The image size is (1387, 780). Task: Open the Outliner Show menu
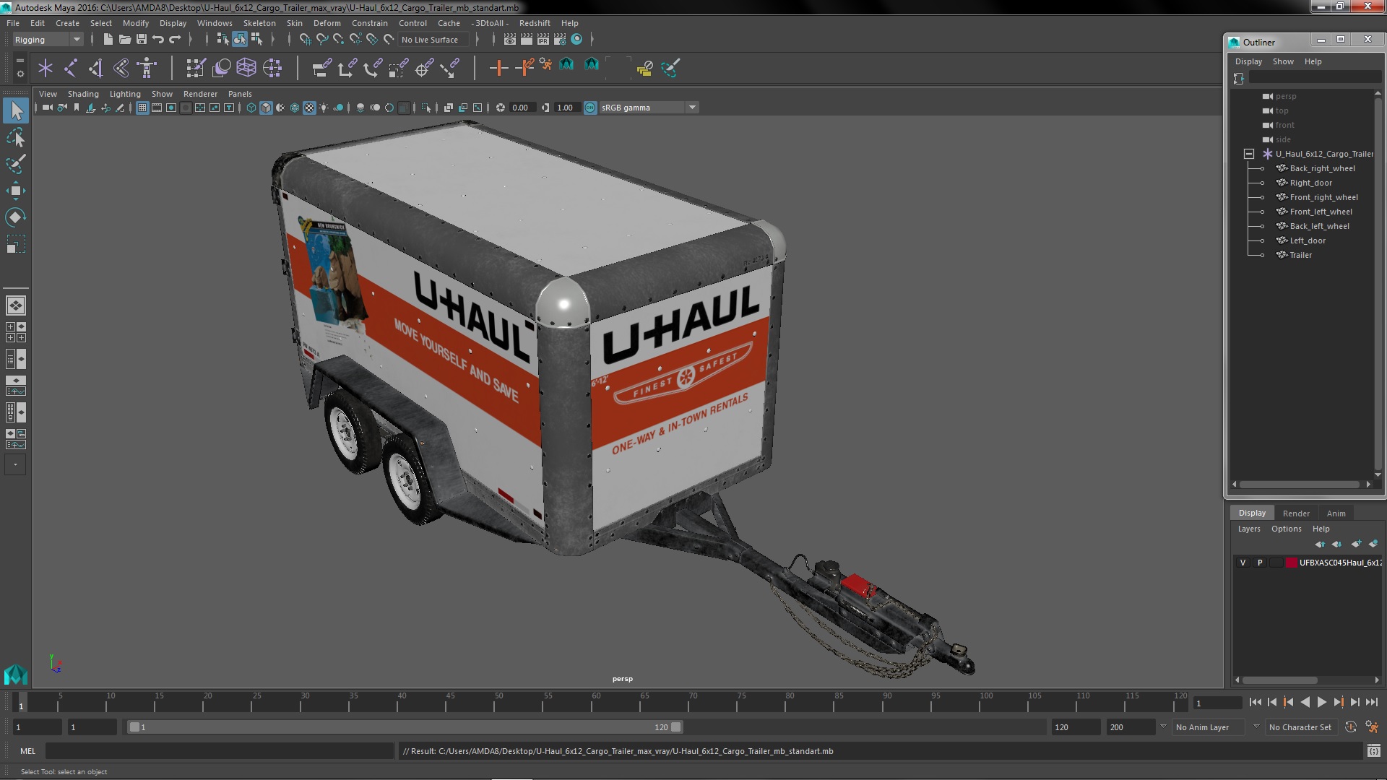(x=1282, y=61)
